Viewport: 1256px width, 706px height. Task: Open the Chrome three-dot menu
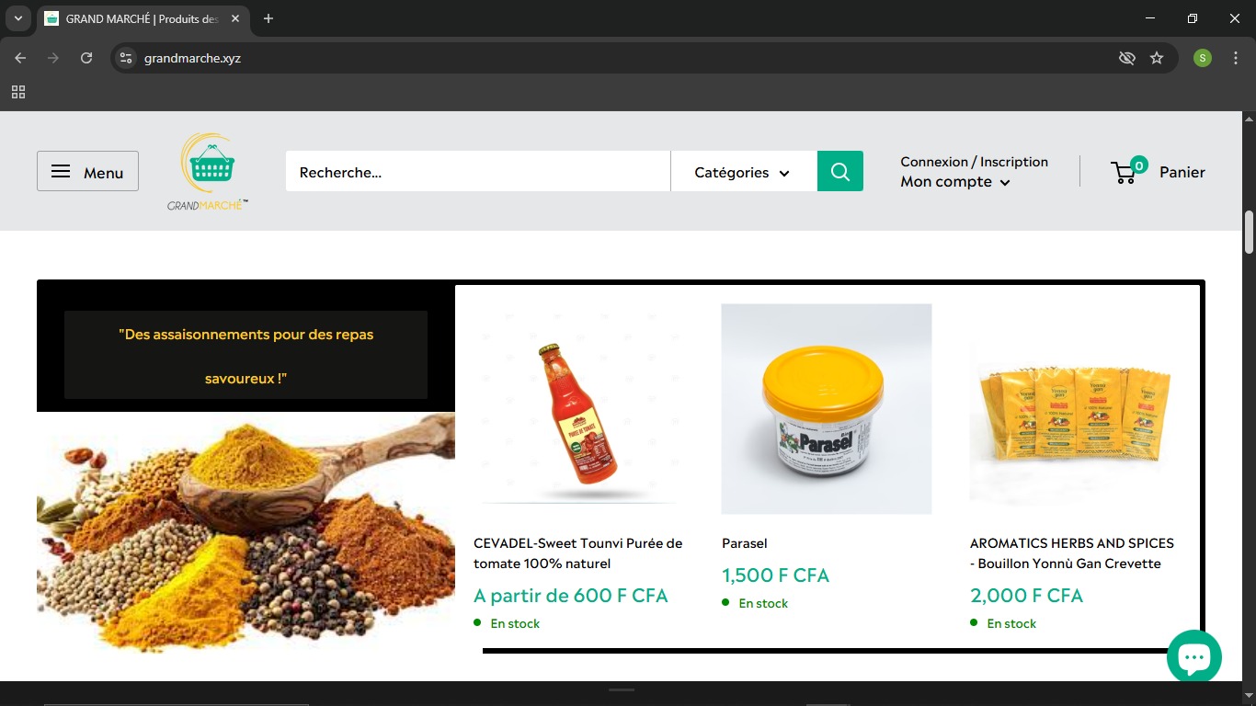click(x=1235, y=58)
